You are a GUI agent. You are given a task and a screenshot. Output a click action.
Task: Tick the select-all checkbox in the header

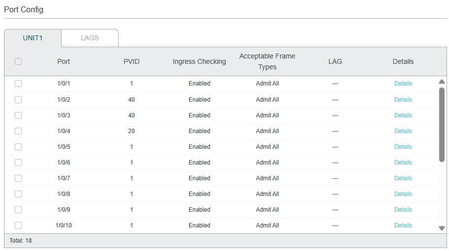tap(18, 61)
